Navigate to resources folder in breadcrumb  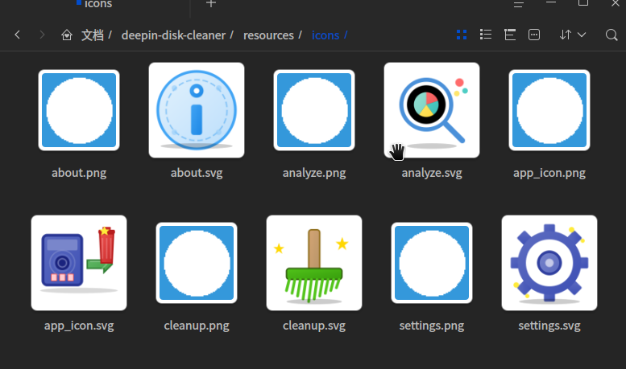tap(268, 35)
